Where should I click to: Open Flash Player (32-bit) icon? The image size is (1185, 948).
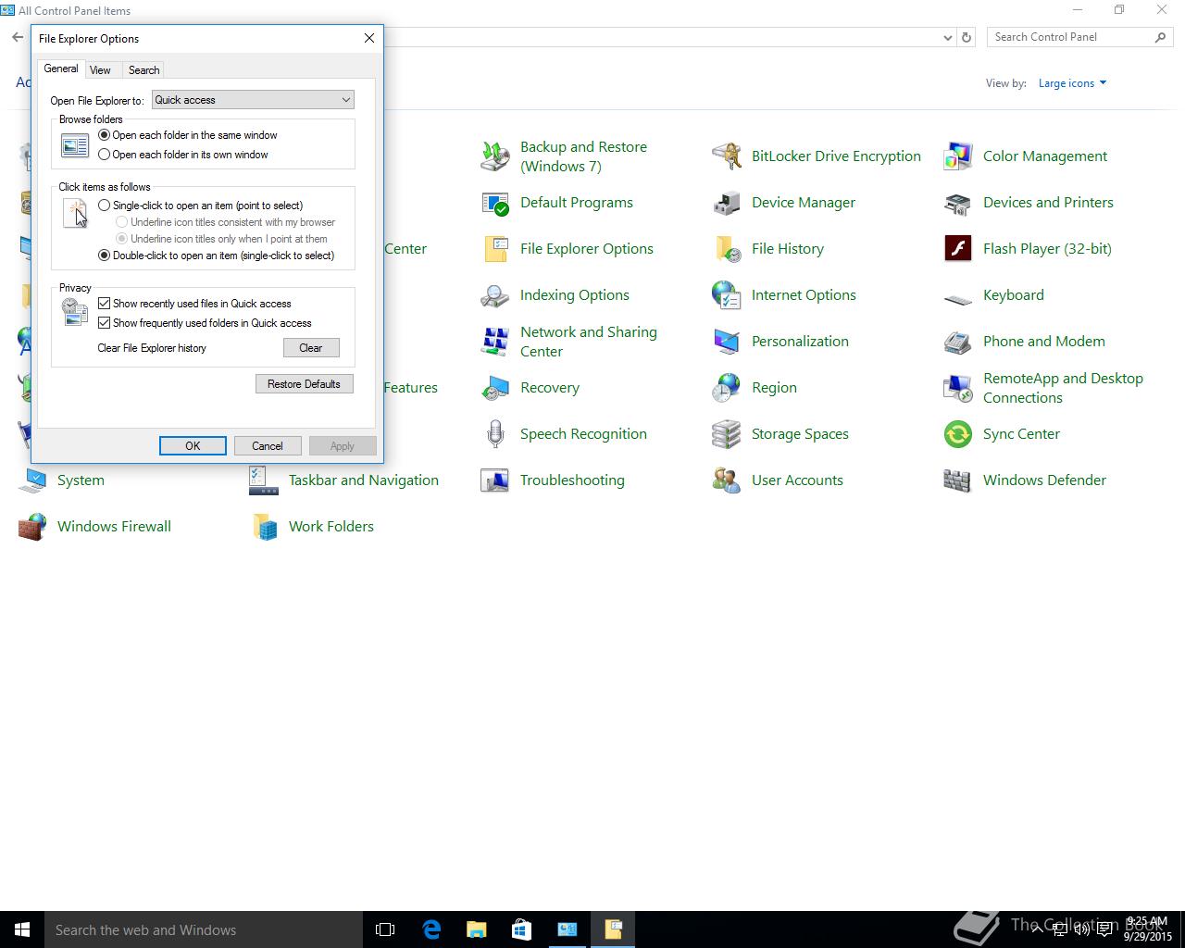(958, 249)
